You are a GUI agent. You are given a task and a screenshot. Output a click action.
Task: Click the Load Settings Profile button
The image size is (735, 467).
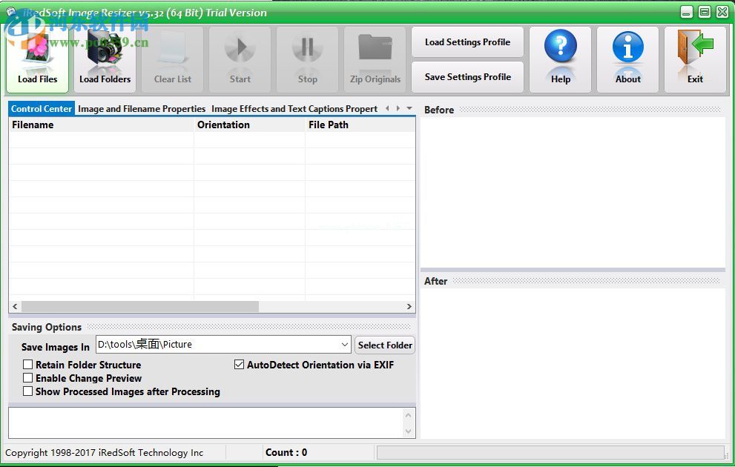[467, 42]
